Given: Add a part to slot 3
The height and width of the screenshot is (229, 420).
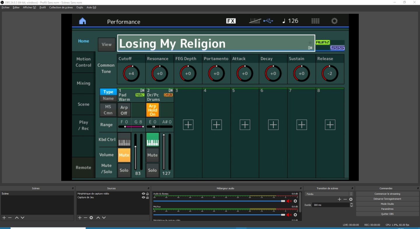Looking at the screenshot, I should [188, 125].
